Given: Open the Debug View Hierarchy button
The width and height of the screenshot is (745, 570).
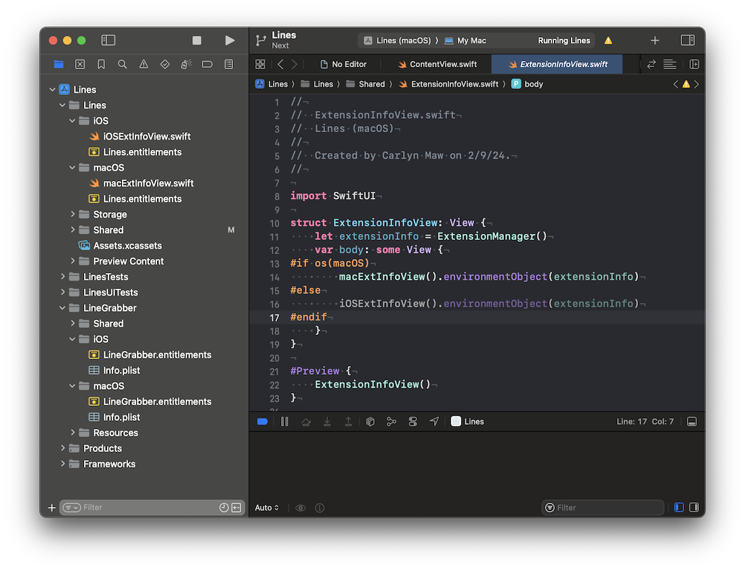Looking at the screenshot, I should (x=370, y=422).
